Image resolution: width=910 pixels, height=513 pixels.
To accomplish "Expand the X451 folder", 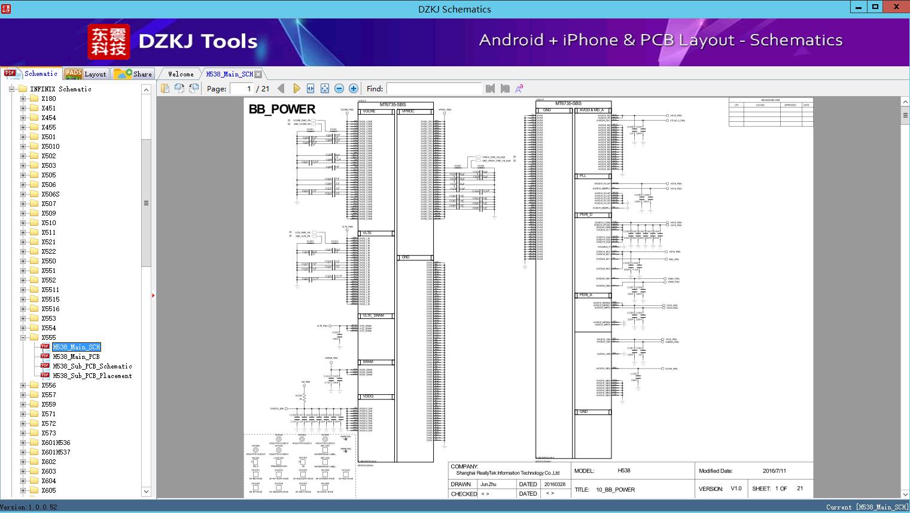I will pyautogui.click(x=23, y=108).
